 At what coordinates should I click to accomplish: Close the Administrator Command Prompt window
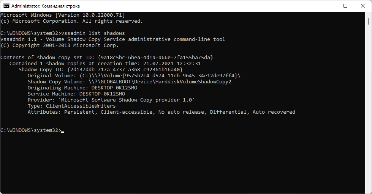[363, 6]
